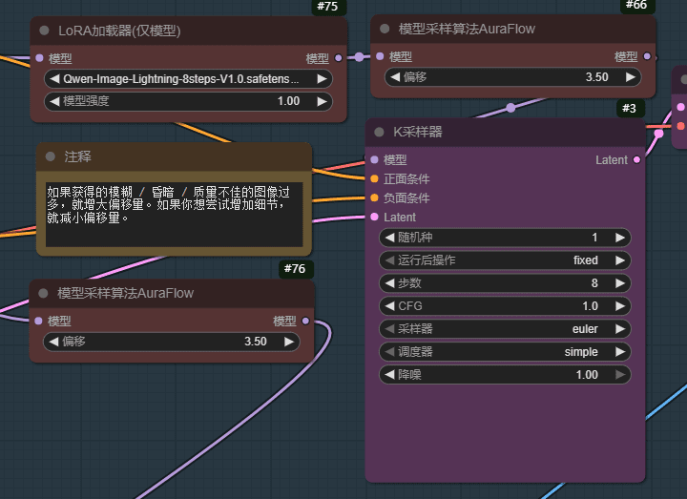Click the link midpoint between LoRA and #66
The height and width of the screenshot is (499, 687).
[x=360, y=56]
